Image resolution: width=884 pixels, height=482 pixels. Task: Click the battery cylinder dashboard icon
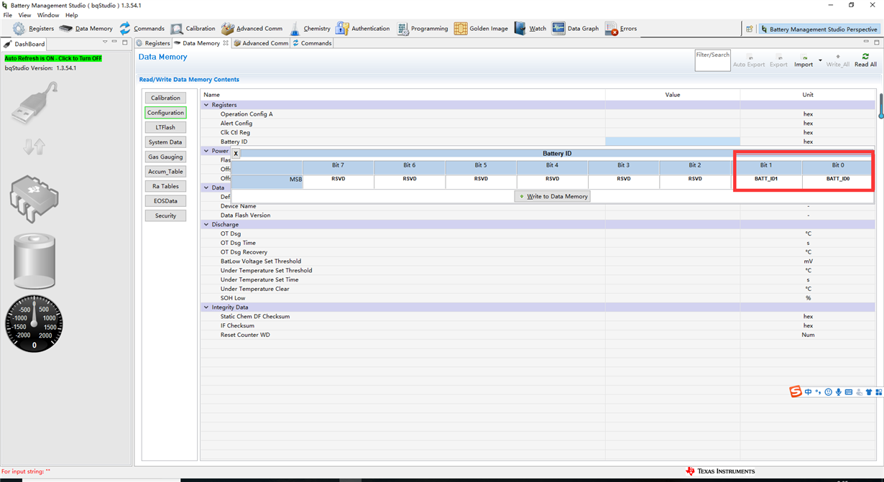tap(34, 262)
